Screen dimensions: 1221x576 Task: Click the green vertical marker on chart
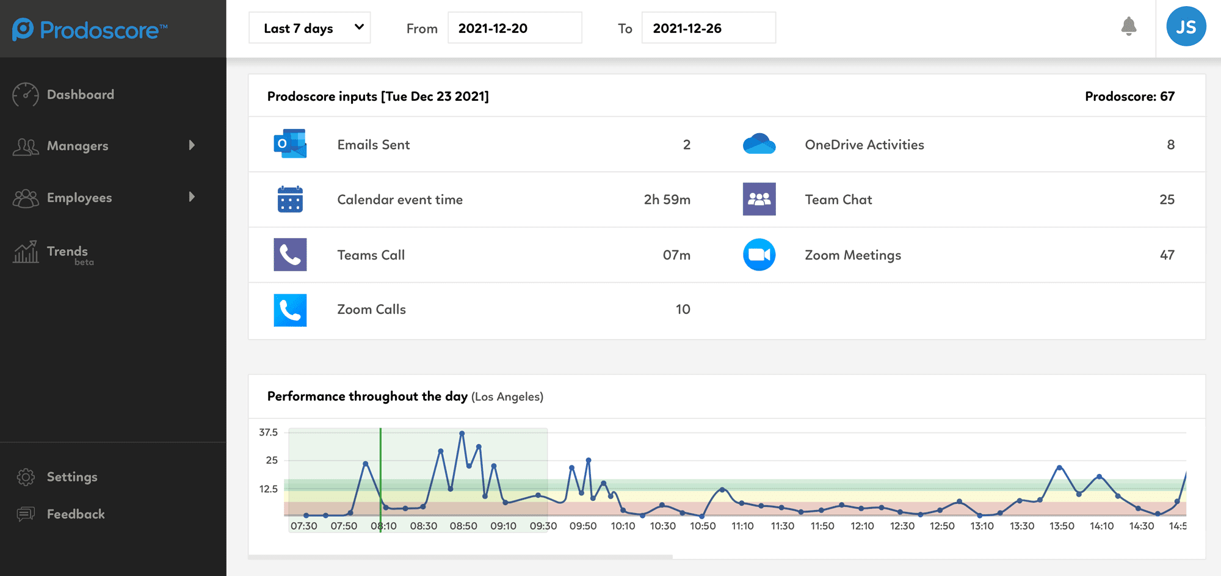tap(380, 480)
